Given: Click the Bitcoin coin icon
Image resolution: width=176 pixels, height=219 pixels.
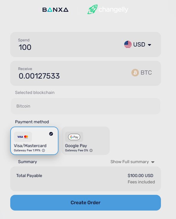Looking at the screenshot, I should (x=135, y=72).
